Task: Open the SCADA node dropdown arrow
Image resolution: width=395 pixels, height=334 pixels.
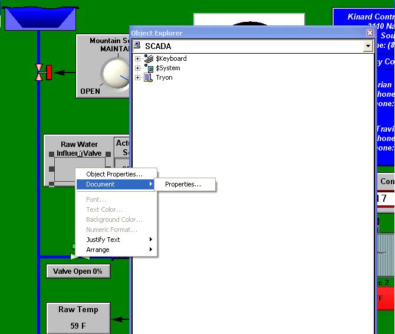Action: (368, 46)
